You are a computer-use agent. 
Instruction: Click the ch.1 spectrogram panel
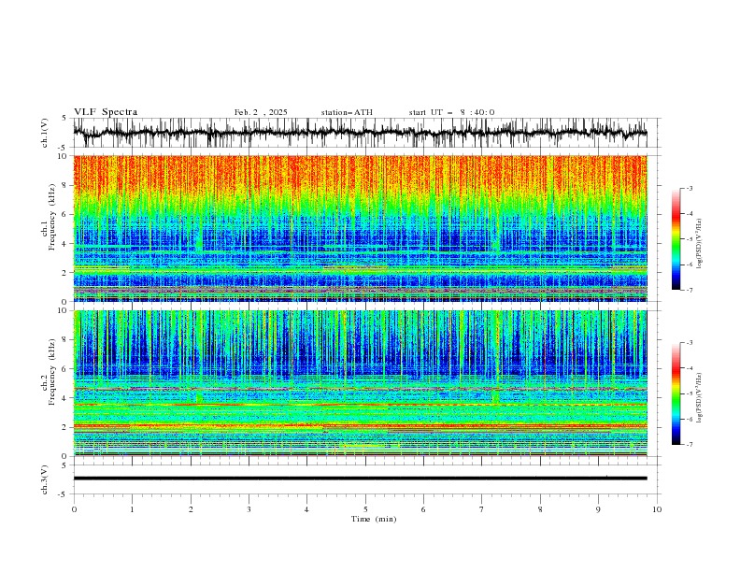pyautogui.click(x=361, y=228)
